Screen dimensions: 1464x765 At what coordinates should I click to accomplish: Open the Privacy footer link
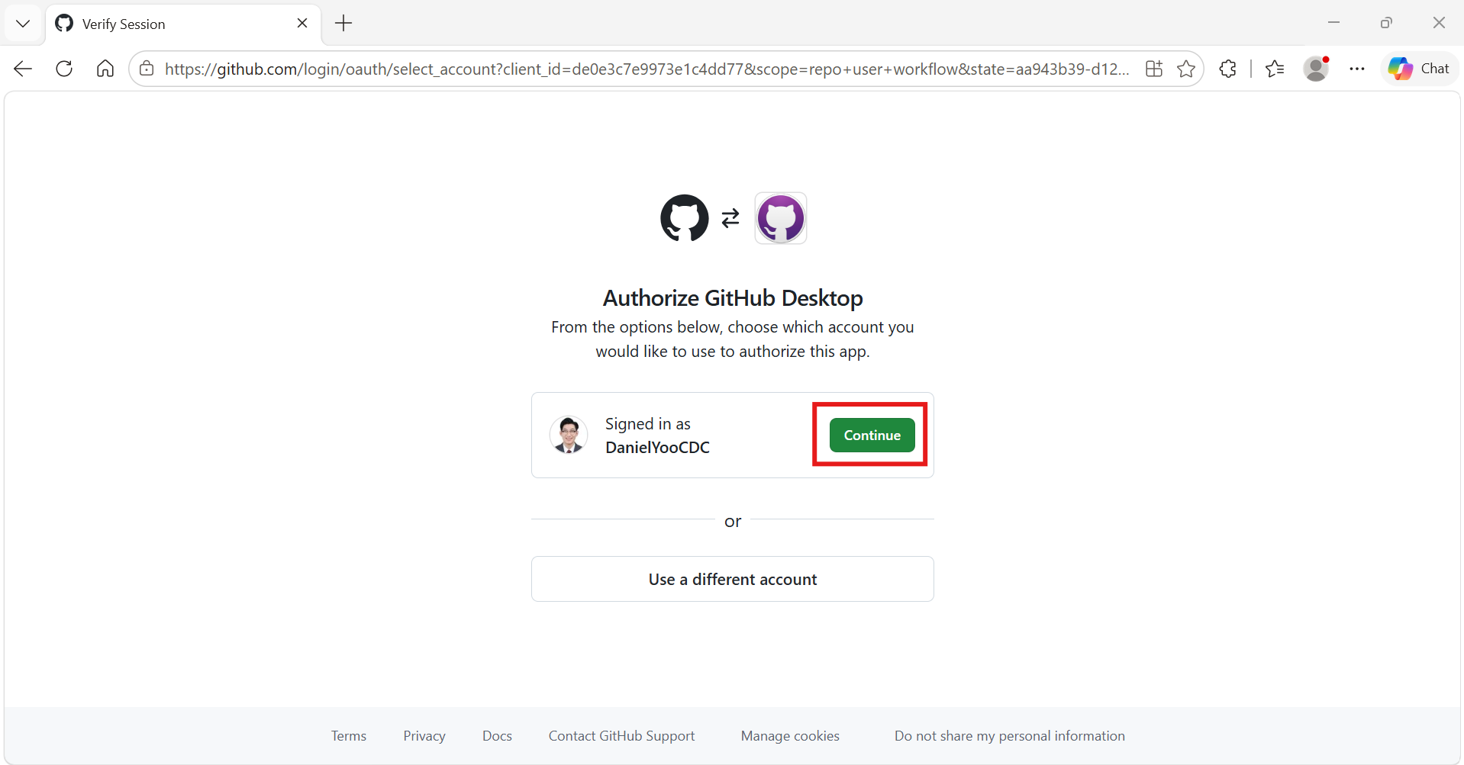pyautogui.click(x=424, y=736)
